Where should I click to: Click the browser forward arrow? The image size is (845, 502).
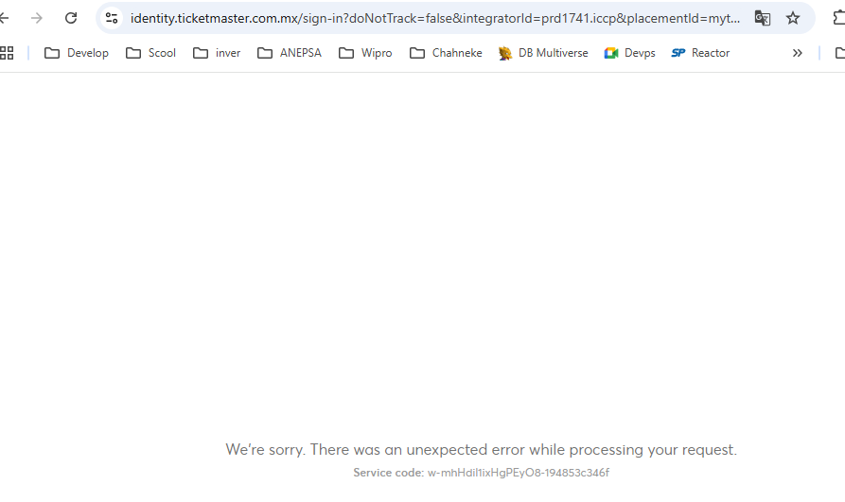pyautogui.click(x=37, y=18)
